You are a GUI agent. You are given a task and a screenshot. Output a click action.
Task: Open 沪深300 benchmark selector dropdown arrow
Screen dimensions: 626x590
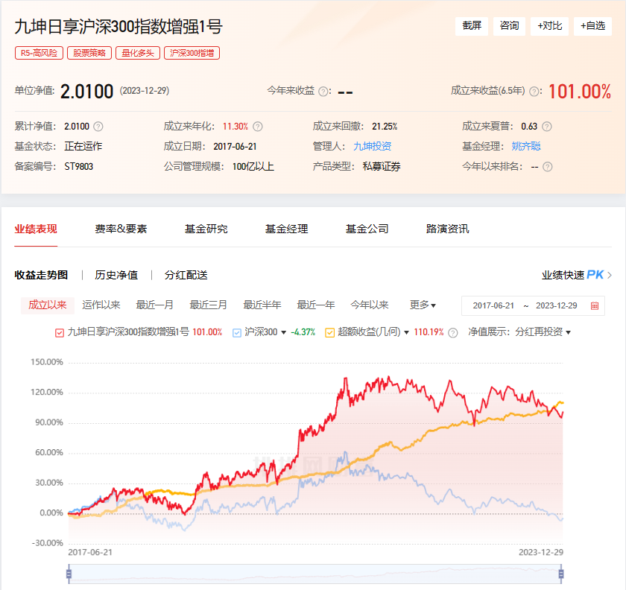click(284, 332)
